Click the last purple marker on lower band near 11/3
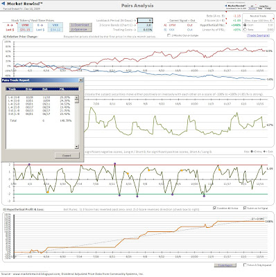 (x=204, y=196)
